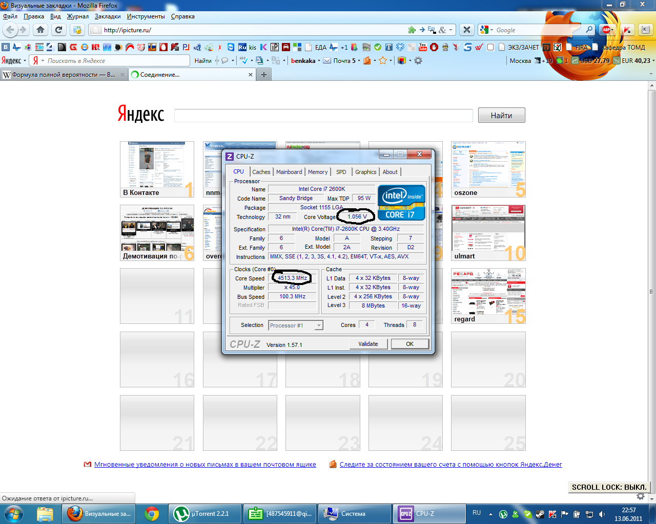Expand the Processor #1 selection dropdown
This screenshot has height=524, width=656.
319,325
